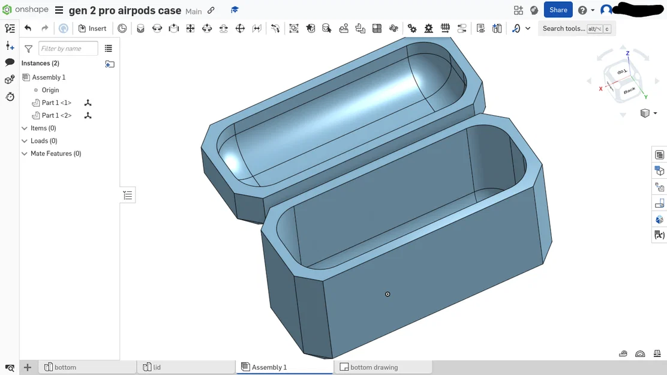The image size is (667, 375).
Task: Toggle the instance list panel icon at top left
Action: pos(10,29)
